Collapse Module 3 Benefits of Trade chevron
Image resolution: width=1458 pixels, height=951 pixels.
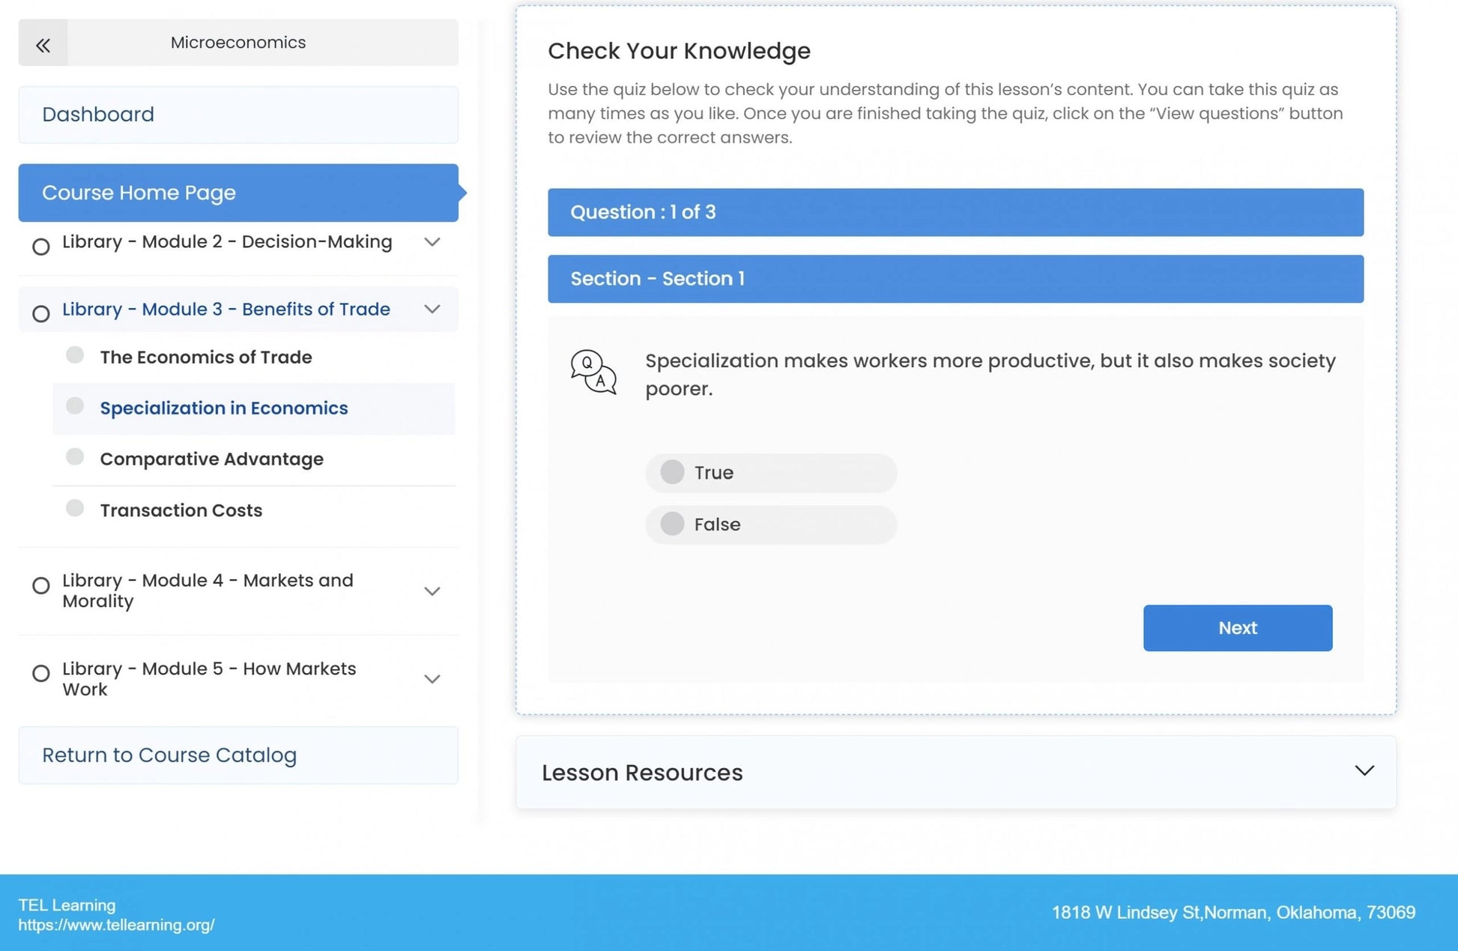[432, 310]
